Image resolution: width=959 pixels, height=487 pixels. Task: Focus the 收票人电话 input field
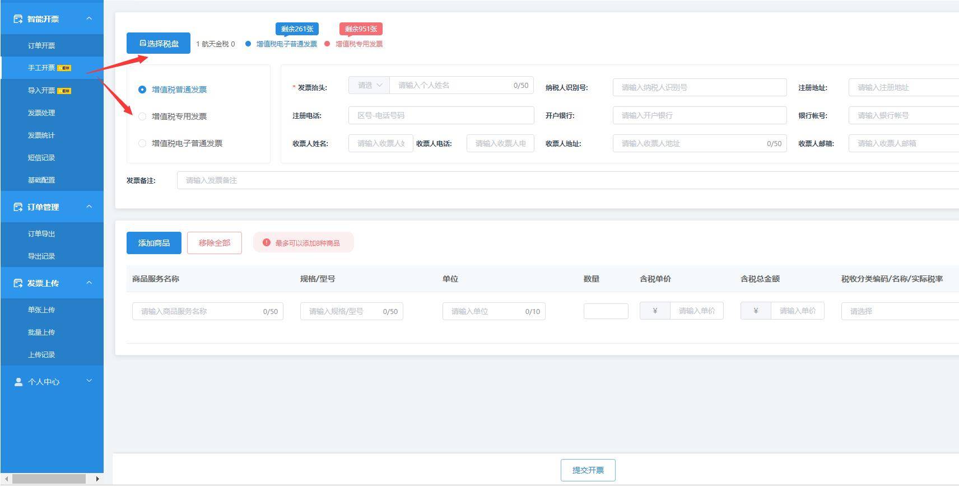pos(500,143)
